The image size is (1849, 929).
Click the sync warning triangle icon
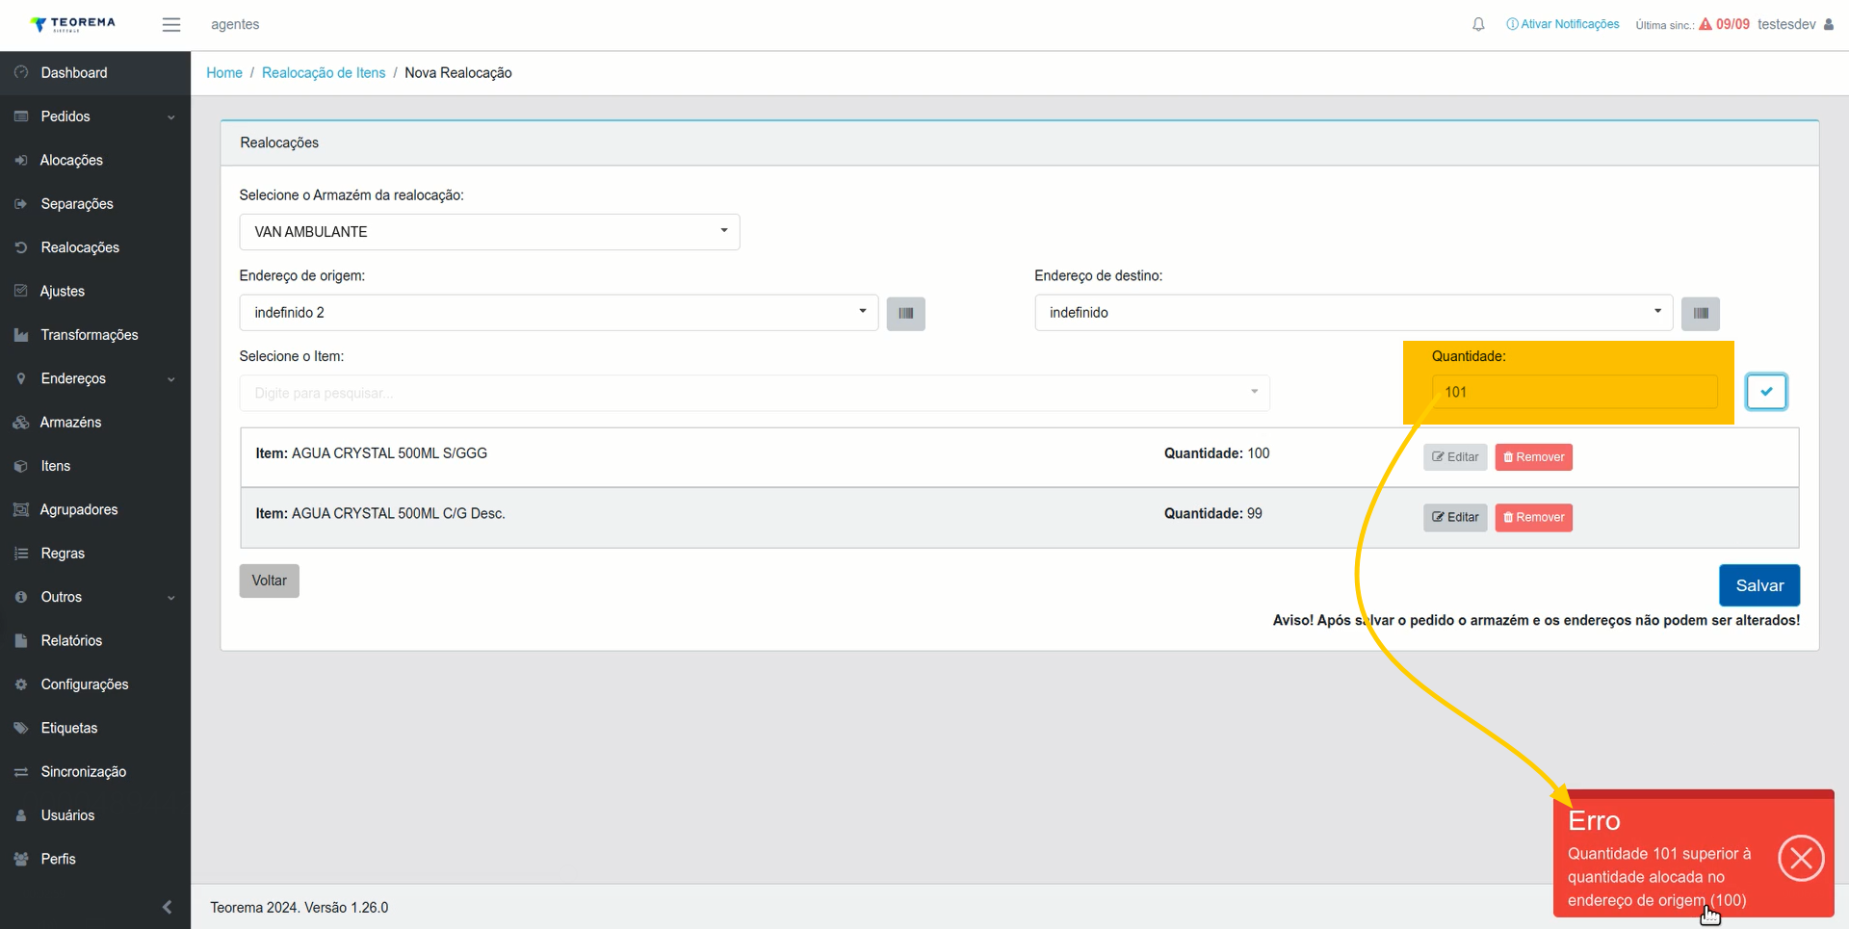tap(1706, 24)
